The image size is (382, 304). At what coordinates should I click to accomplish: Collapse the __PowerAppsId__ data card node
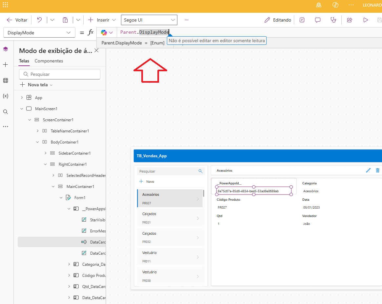coord(69,209)
